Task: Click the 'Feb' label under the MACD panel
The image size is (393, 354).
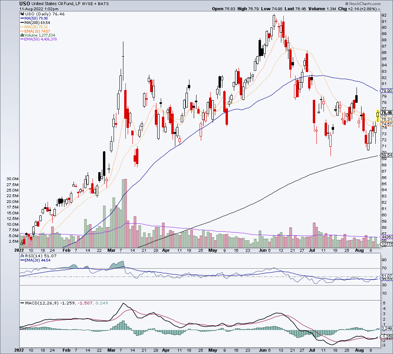Action: pyautogui.click(x=66, y=350)
